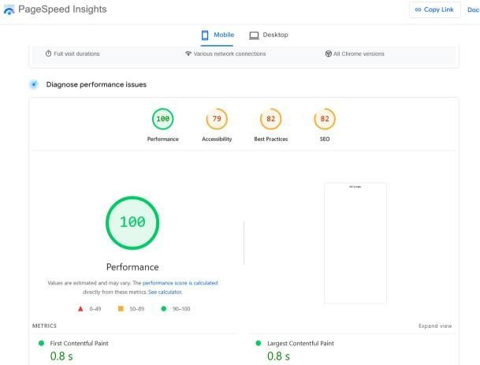Open the See calculator link

(x=165, y=292)
